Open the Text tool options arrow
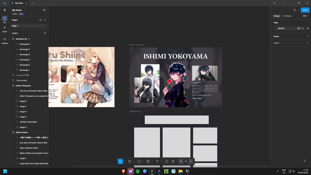Screen dimensions: 311x175 [161, 162]
